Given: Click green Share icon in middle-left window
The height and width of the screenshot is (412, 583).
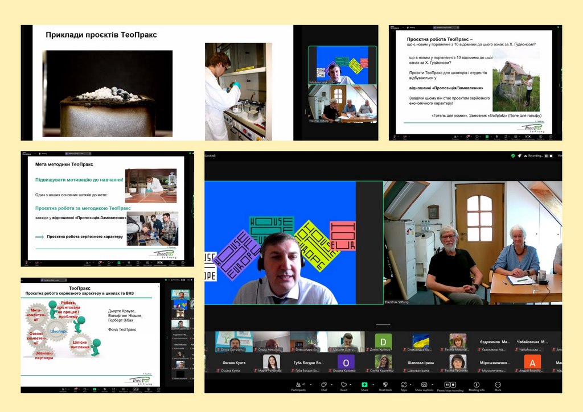Looking at the screenshot, I should click(119, 263).
